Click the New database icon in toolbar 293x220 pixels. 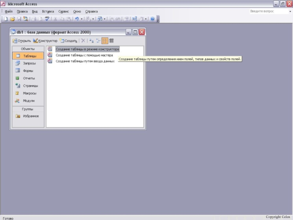(x=6, y=19)
